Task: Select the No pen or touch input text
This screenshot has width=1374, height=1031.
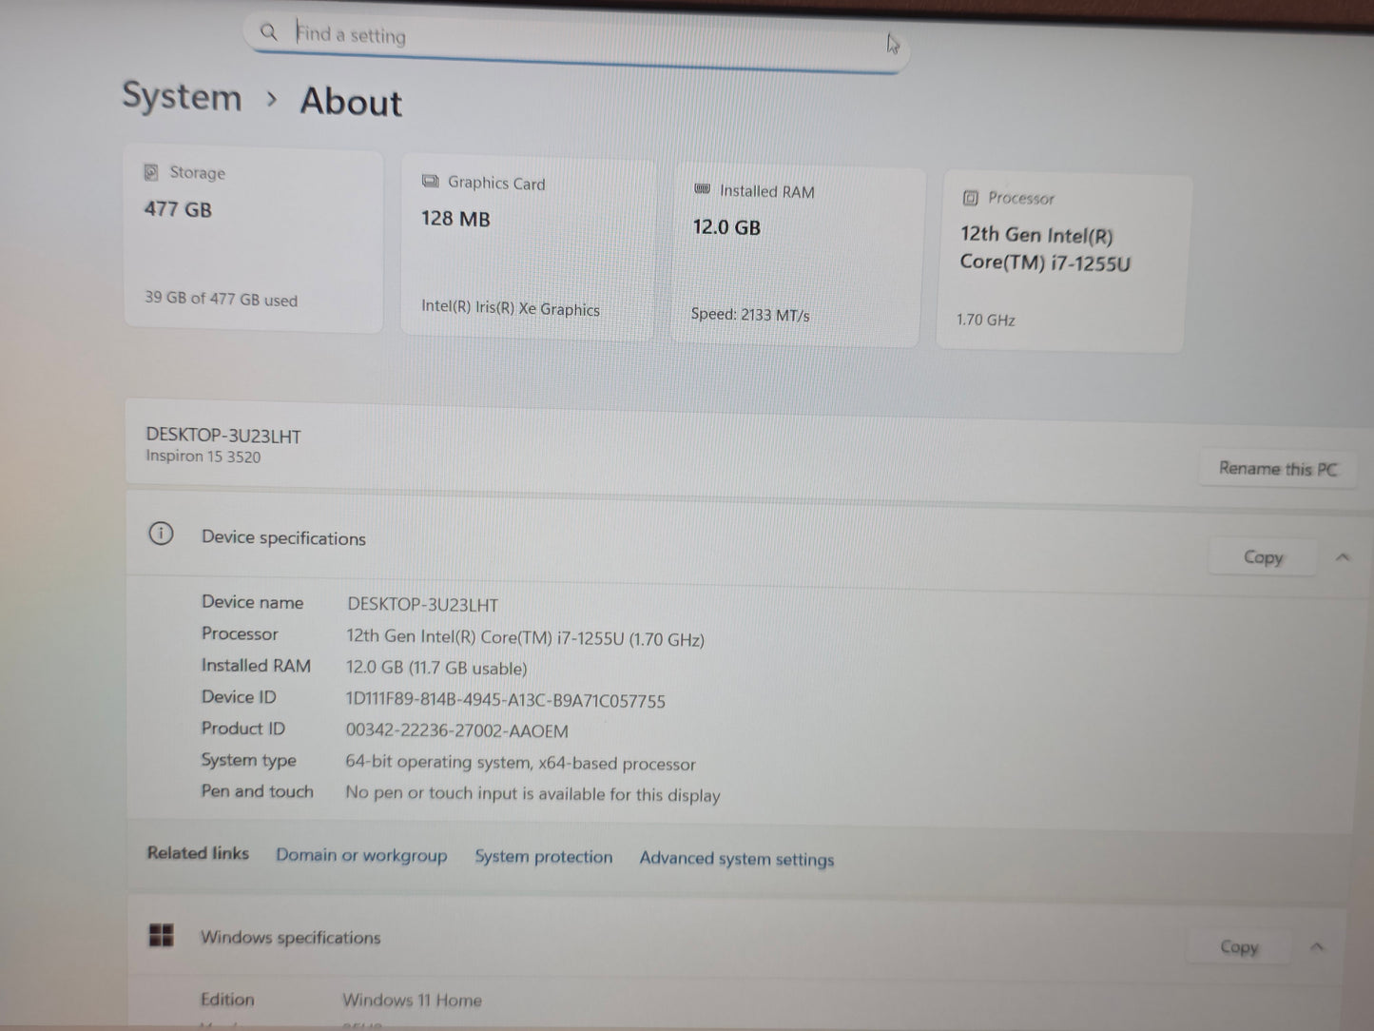Action: tap(532, 794)
